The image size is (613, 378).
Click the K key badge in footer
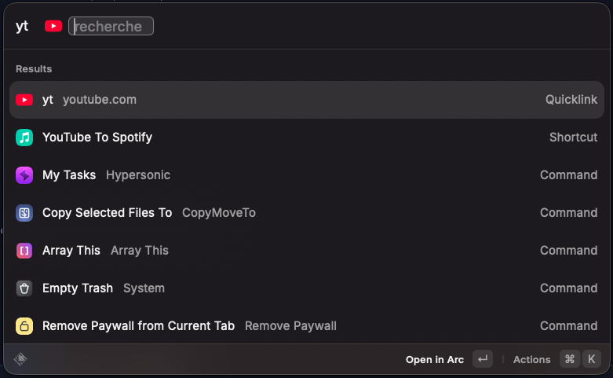591,359
